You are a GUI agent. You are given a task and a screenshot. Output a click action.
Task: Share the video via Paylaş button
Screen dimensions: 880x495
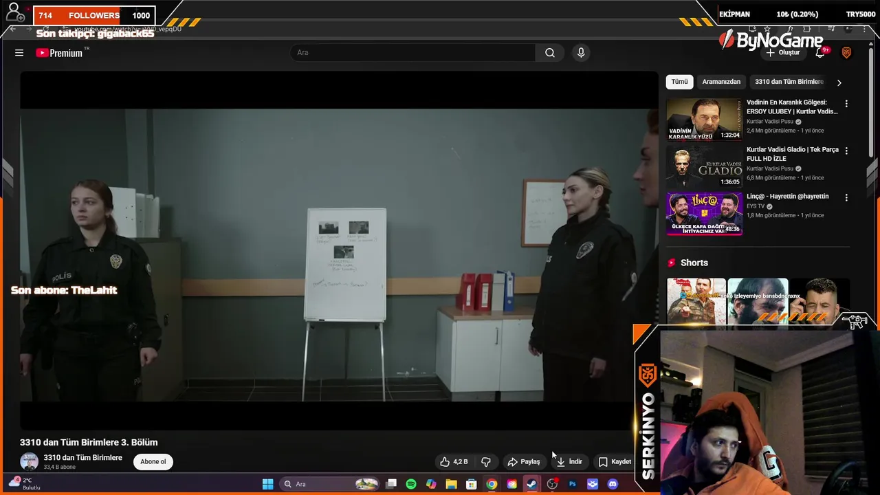pos(524,461)
